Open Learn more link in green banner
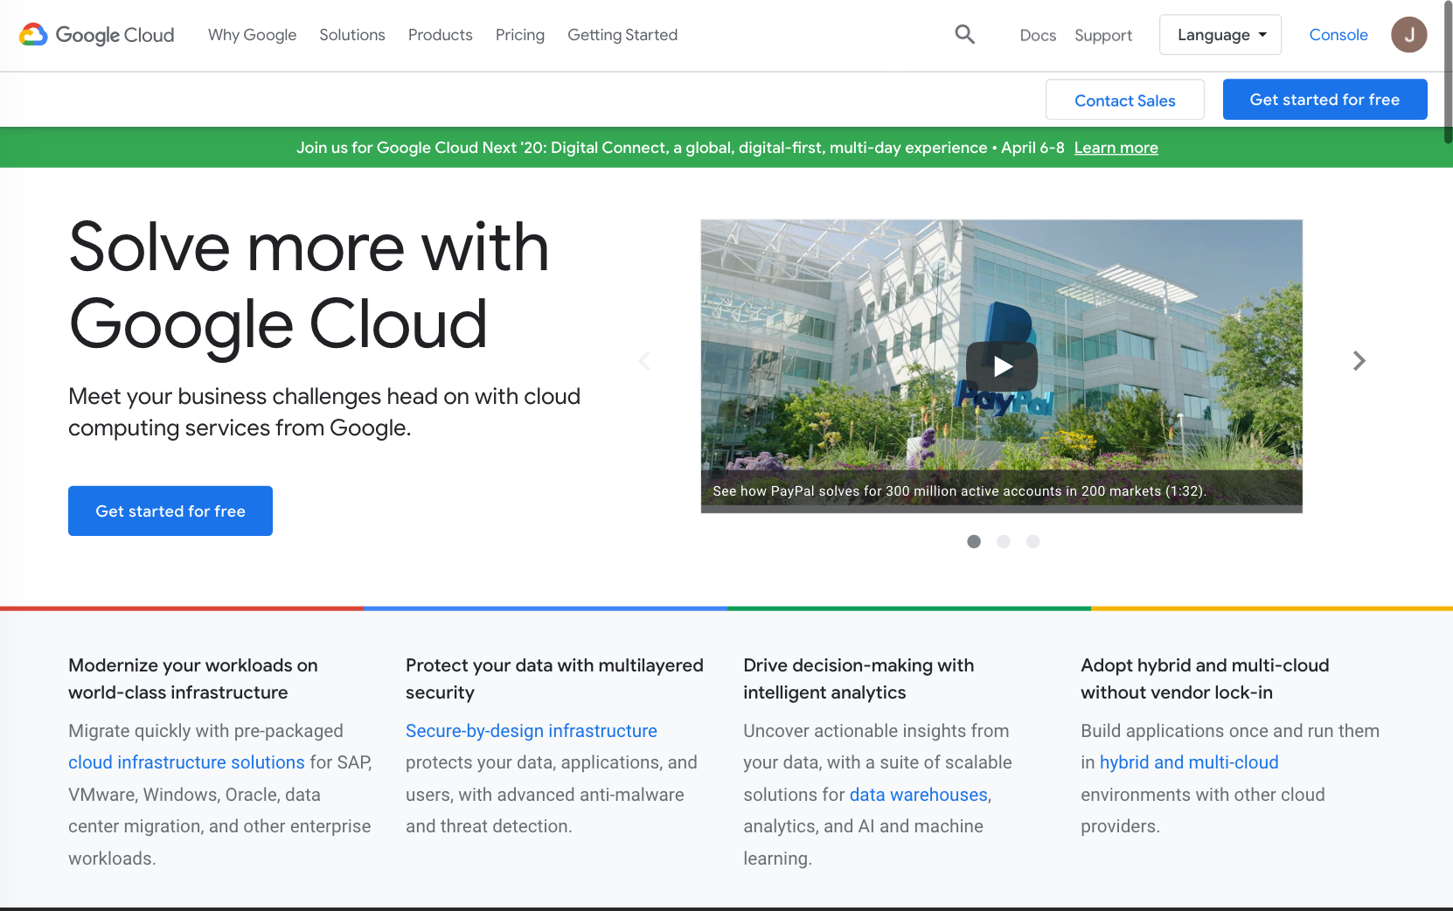The height and width of the screenshot is (911, 1453). (1116, 148)
